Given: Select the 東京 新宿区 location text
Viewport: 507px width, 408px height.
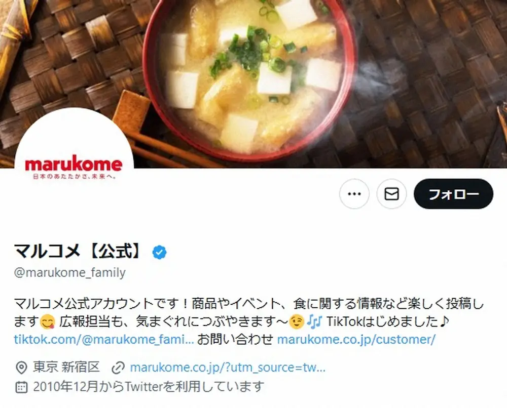Looking at the screenshot, I should click(x=66, y=368).
